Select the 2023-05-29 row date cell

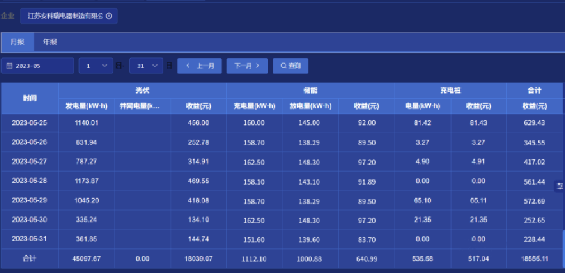tap(30, 200)
